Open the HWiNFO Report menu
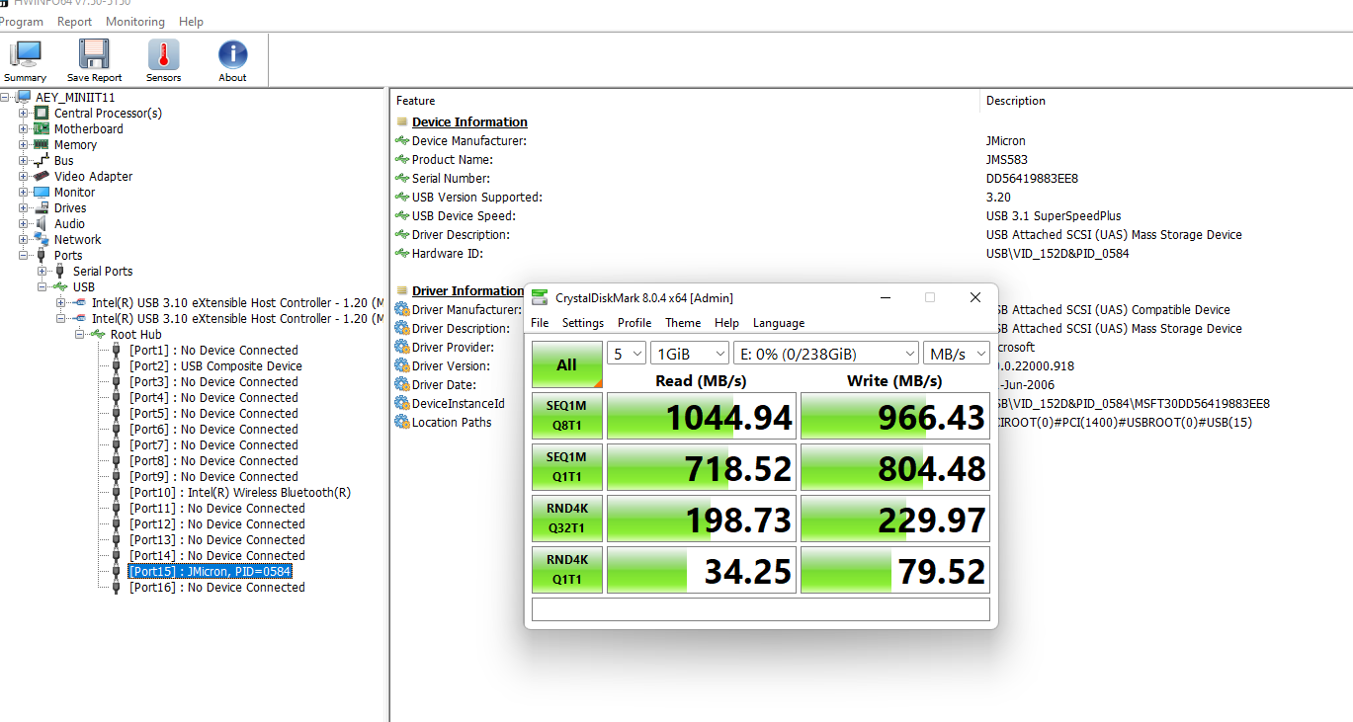This screenshot has height=722, width=1353. [74, 21]
